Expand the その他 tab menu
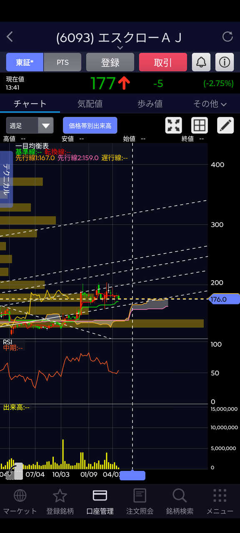Viewport: 240px width, 533px height. [210, 104]
